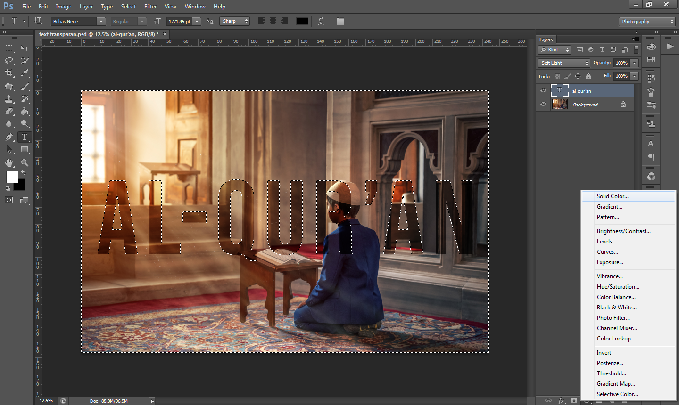Select the Rectangular Marquee tool
This screenshot has width=679, height=405.
coord(9,49)
